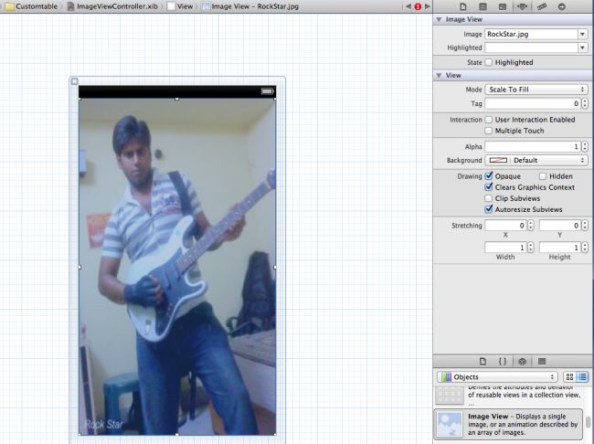The image size is (594, 444).
Task: Click the simulated black status bar
Action: (x=177, y=91)
